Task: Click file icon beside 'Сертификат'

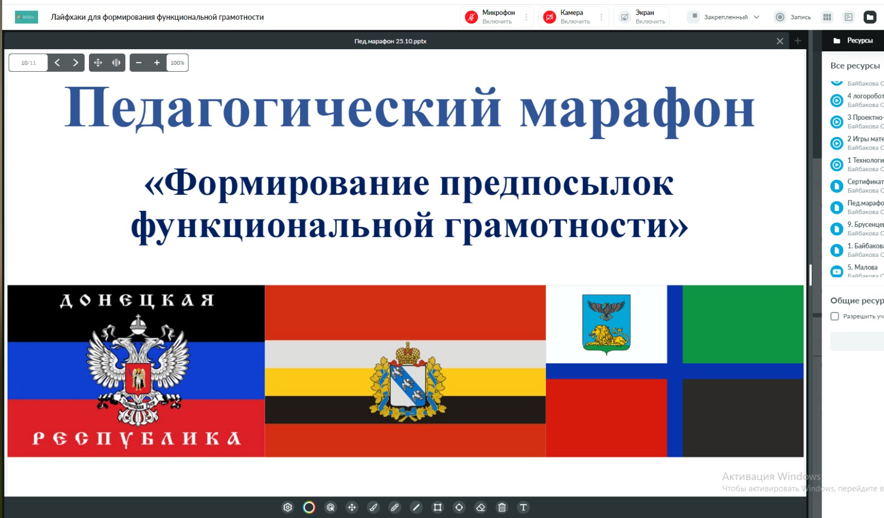Action: click(x=837, y=186)
